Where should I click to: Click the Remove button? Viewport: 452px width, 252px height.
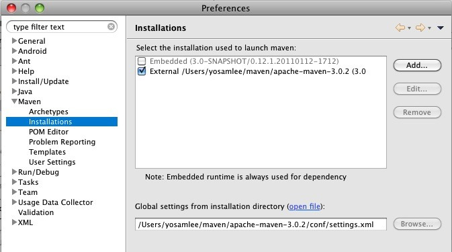pyautogui.click(x=417, y=112)
